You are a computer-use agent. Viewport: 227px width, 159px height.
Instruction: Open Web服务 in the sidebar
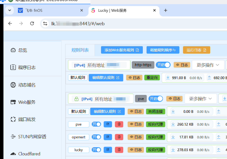pyautogui.click(x=27, y=102)
